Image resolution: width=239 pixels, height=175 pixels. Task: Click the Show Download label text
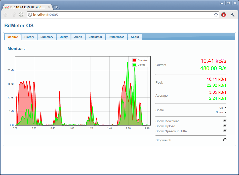click(167, 121)
